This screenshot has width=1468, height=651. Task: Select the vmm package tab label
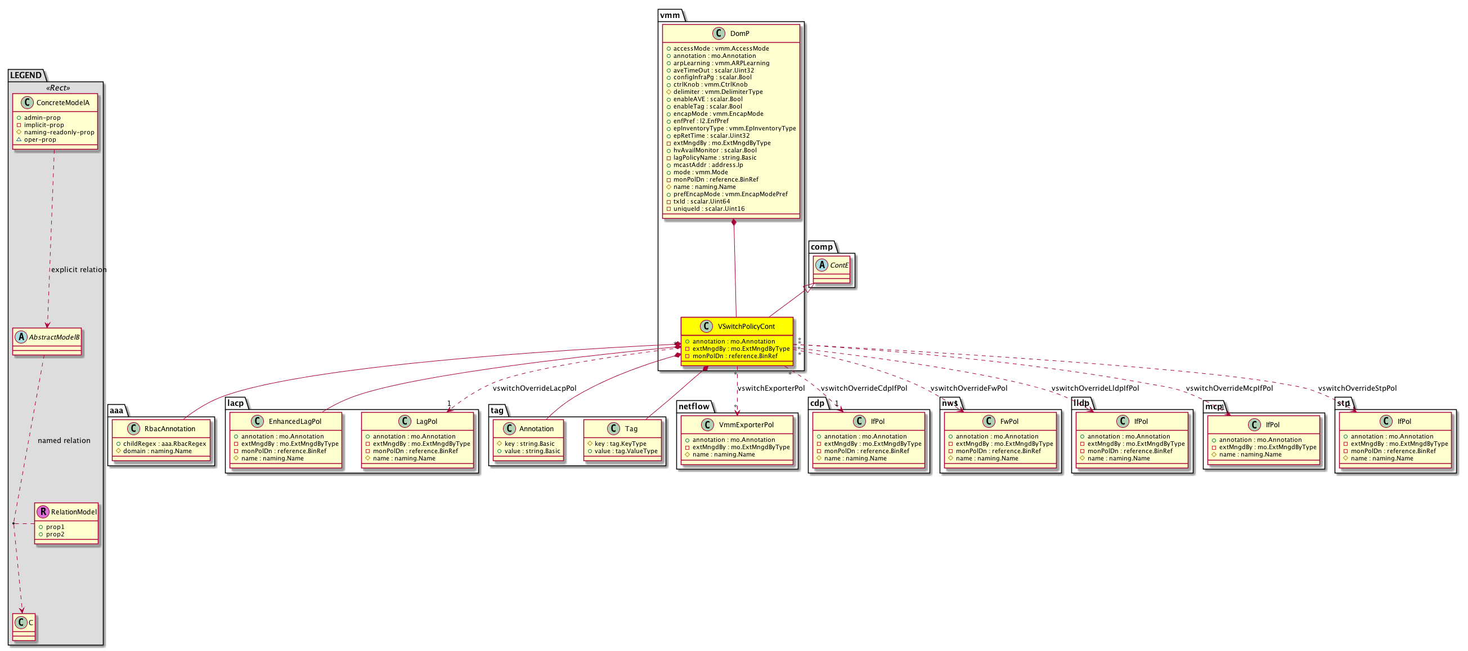pyautogui.click(x=670, y=15)
